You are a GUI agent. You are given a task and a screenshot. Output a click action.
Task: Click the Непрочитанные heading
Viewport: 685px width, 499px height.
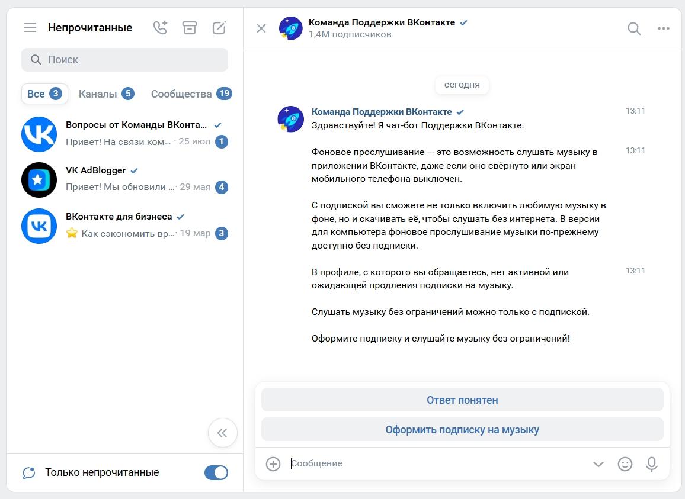coord(90,28)
